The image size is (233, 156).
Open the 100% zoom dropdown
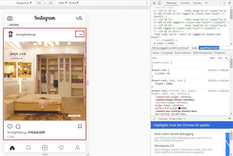[63, 3]
